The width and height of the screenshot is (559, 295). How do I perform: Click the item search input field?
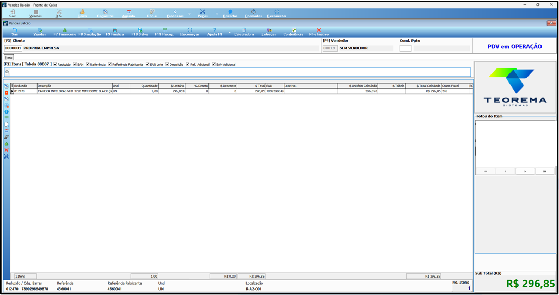point(237,72)
